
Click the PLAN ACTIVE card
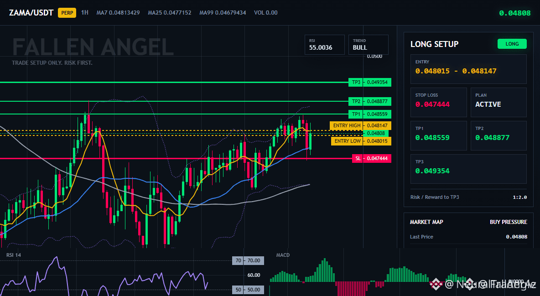tap(498, 102)
